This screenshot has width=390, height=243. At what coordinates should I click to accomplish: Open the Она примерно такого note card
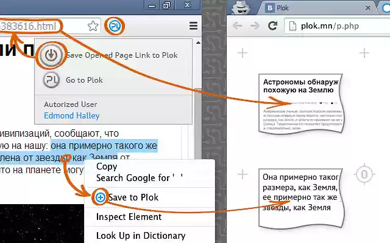(301, 198)
